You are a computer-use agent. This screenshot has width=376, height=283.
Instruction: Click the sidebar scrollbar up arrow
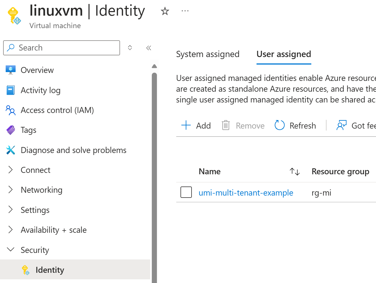tap(154, 66)
